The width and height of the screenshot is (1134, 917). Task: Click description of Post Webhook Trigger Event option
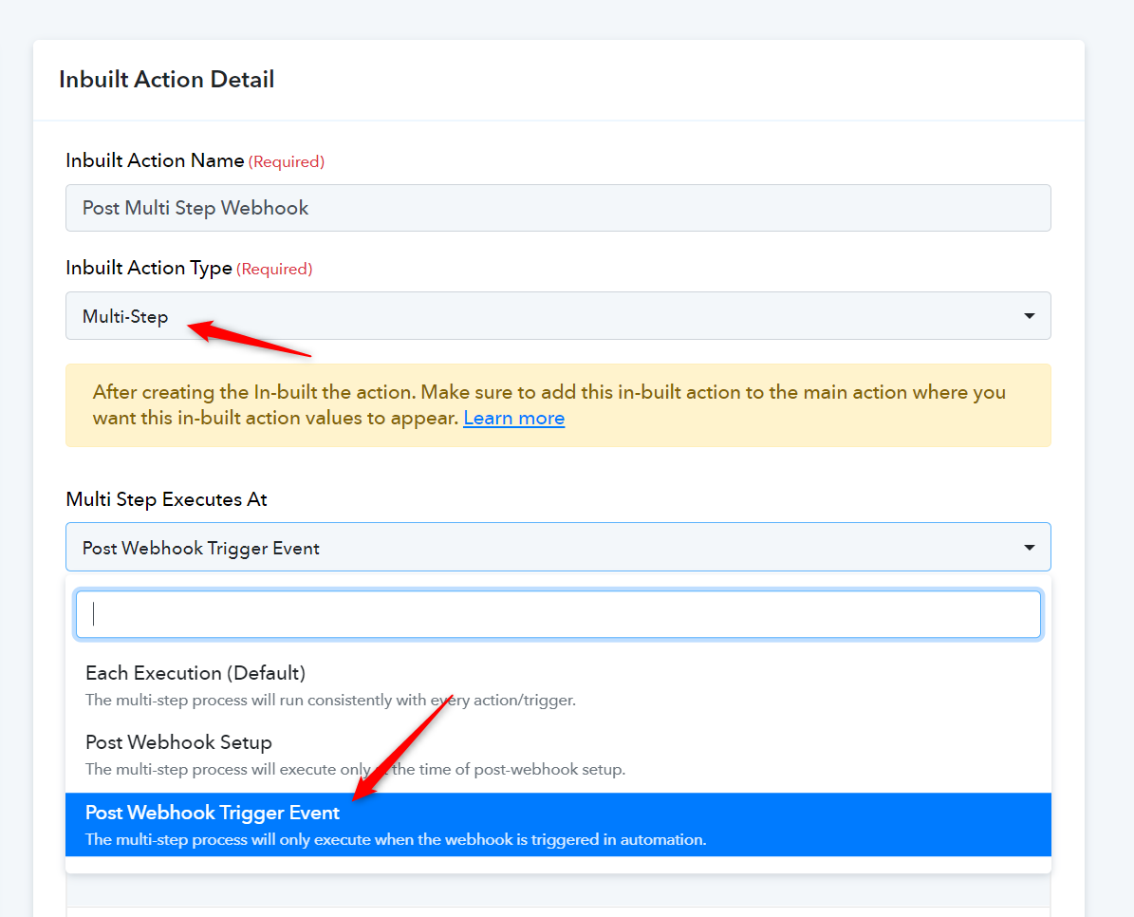pos(396,839)
